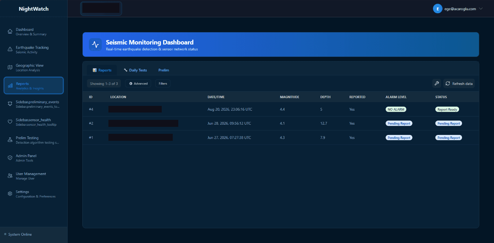The image size is (494, 243).
Task: Click the REPORTED column header
Action: (357, 97)
